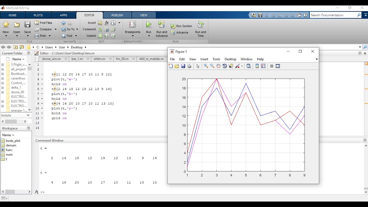Click Hide Plot Tools icon in Figure 1
Viewport: 368px width, 207px height.
click(x=271, y=66)
